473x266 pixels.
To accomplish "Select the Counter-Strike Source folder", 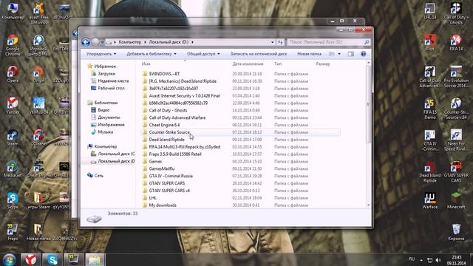I will pyautogui.click(x=169, y=132).
